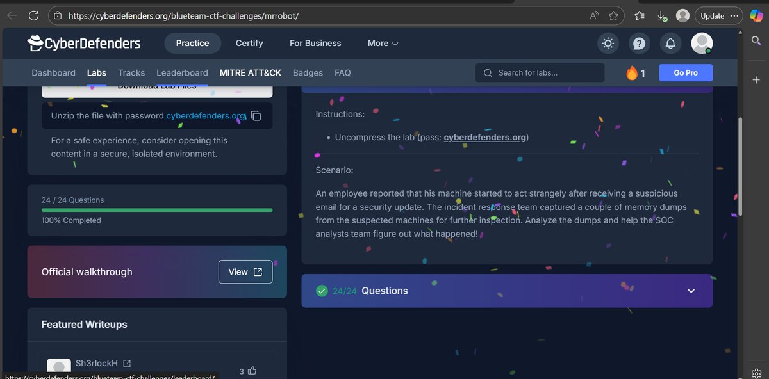Click the Go Pro button
This screenshot has width=769, height=379.
tap(686, 72)
